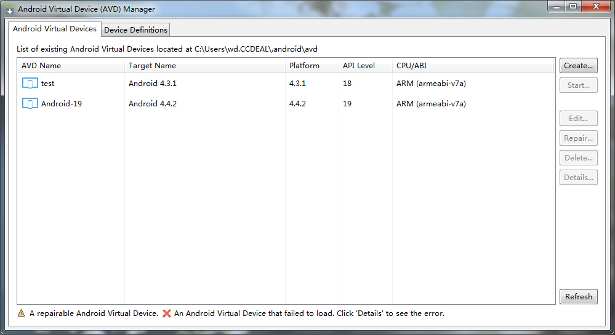615x335 pixels.
Task: Click API level 19 cell
Action: pos(347,104)
